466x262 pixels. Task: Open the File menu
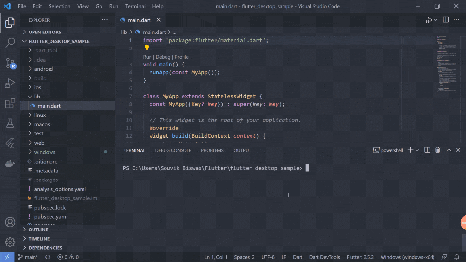point(22,6)
